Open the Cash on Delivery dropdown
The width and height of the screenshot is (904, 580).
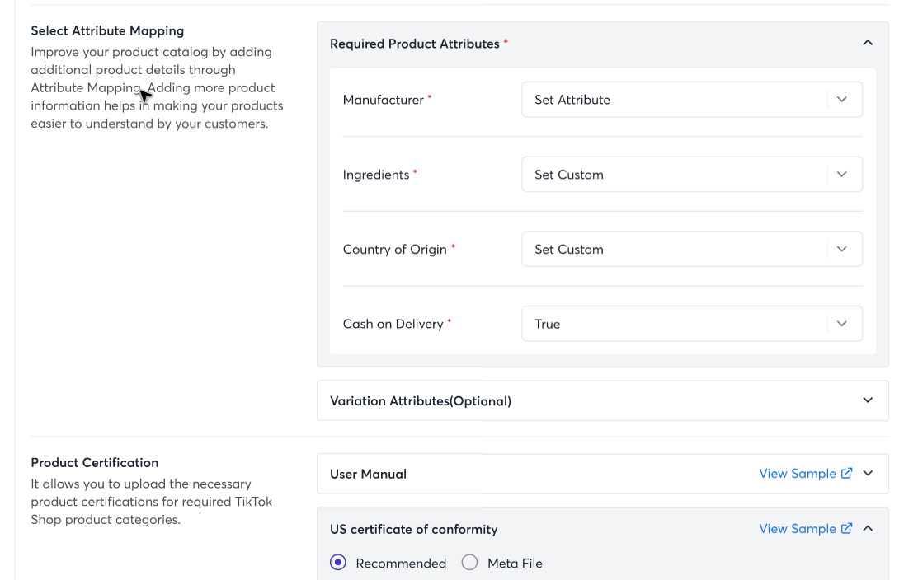click(692, 324)
